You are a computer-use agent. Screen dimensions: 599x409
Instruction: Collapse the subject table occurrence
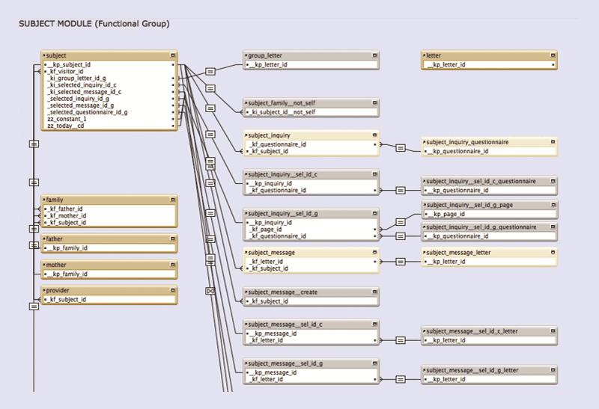(173, 55)
